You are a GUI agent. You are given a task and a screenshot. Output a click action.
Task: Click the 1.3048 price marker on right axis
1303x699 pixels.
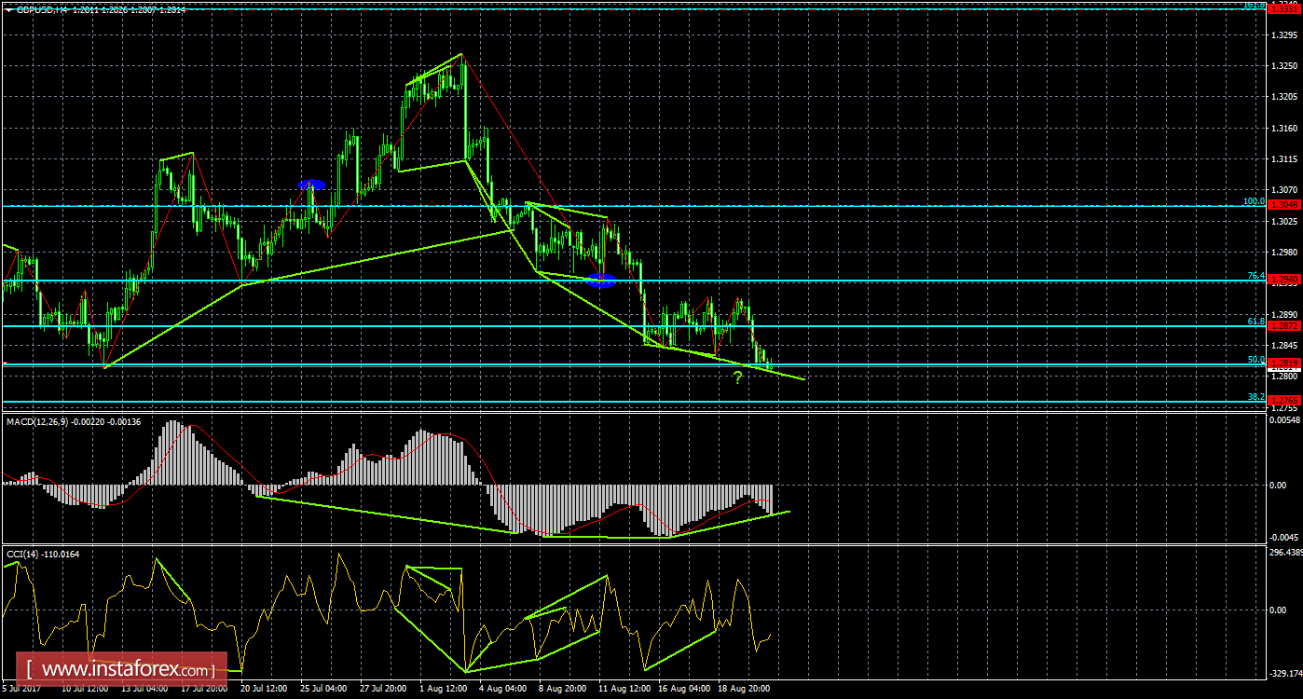click(1283, 204)
